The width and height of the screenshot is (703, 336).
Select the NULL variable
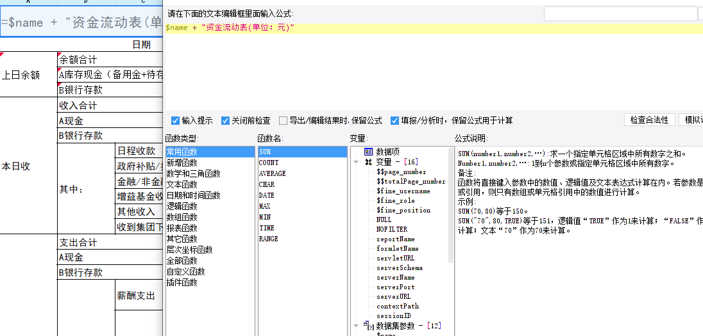click(384, 220)
